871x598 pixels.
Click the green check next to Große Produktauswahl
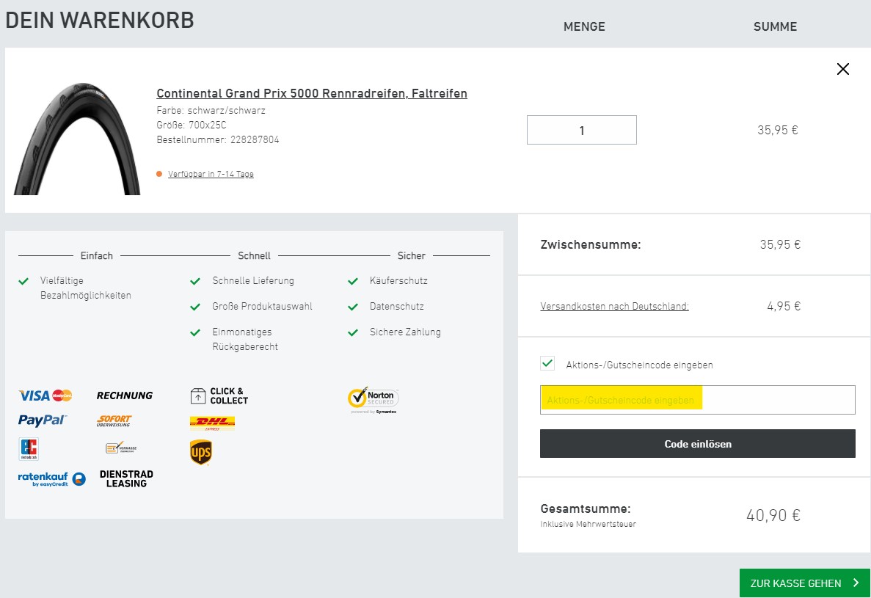195,307
